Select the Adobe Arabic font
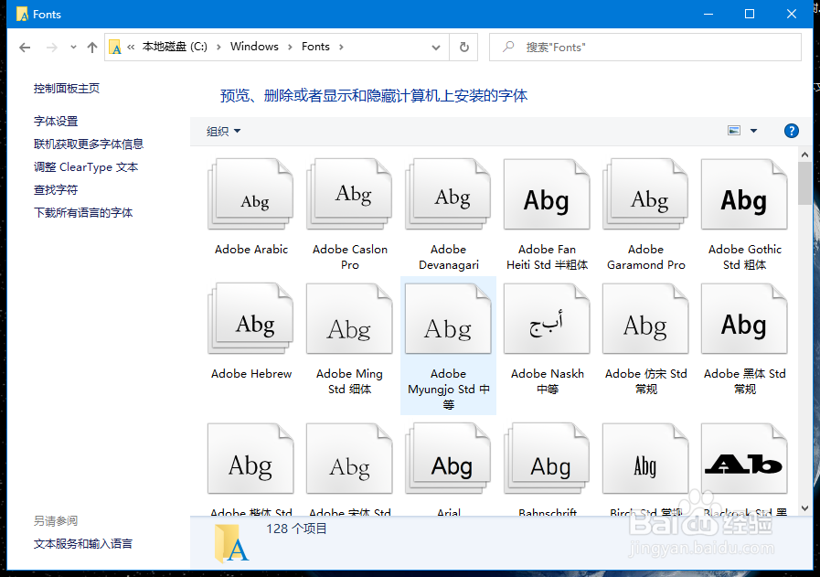Image resolution: width=820 pixels, height=577 pixels. pyautogui.click(x=250, y=194)
